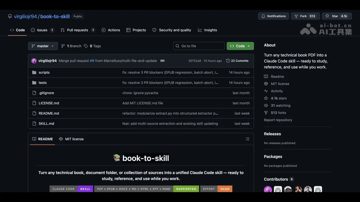This screenshot has width=360, height=202.
Task: Open the 'feat: add multi-source extraction' commit message
Action: [x=170, y=123]
